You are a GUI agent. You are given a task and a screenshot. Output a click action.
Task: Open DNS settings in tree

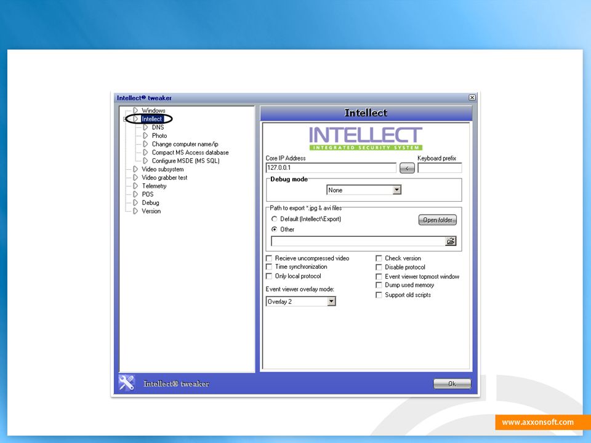click(158, 127)
